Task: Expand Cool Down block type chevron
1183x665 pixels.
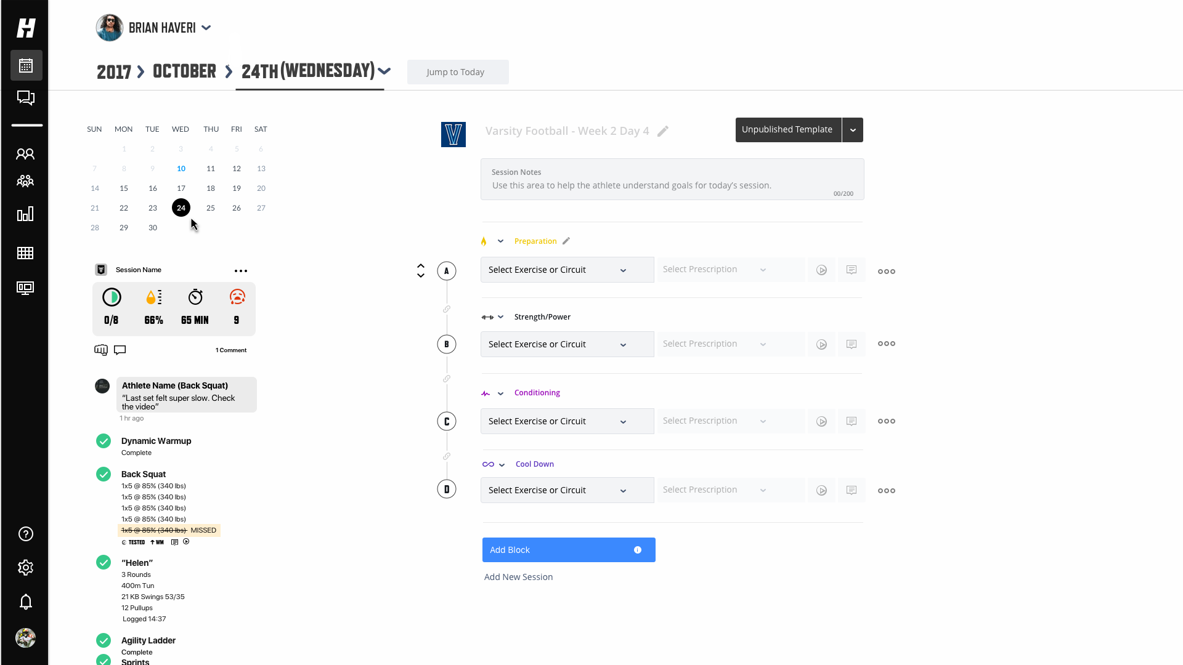Action: coord(502,465)
